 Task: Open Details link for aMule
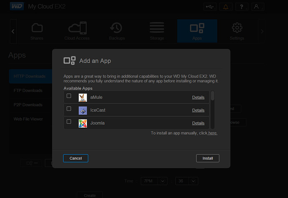[x=198, y=98]
